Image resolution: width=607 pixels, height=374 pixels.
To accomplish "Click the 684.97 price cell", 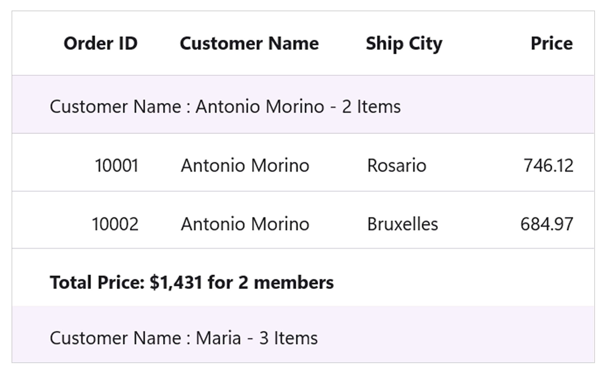I will coord(547,224).
